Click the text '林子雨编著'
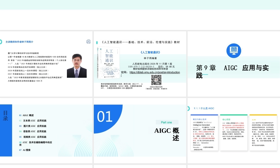280x168 pixels. [x=150, y=58]
